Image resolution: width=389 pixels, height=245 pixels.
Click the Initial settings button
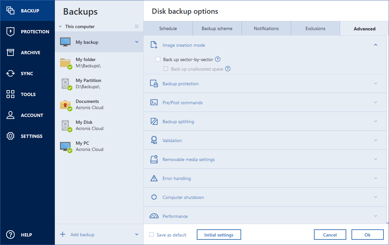219,234
